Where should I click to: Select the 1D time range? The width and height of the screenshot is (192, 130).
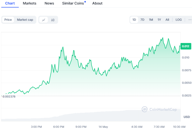coord(134,20)
